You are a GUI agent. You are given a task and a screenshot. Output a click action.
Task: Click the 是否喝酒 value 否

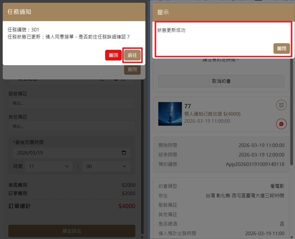point(282,224)
